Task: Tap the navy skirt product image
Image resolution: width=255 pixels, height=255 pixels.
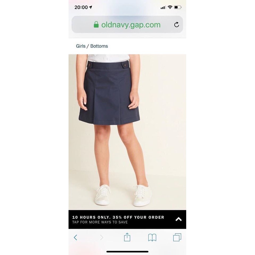Action: click(127, 132)
